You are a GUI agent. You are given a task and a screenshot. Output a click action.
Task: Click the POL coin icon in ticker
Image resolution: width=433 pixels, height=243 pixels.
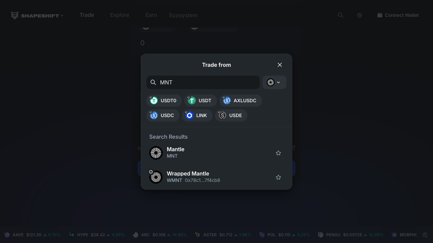[x=262, y=235]
